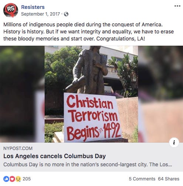The height and width of the screenshot is (186, 183).
Task: Click the Christian Terrorism sign in the photo
Action: [93, 118]
